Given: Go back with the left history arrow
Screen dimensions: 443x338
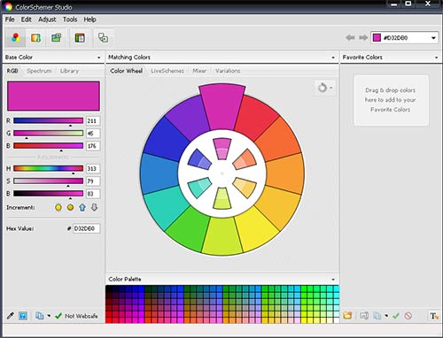Looking at the screenshot, I should click(350, 38).
